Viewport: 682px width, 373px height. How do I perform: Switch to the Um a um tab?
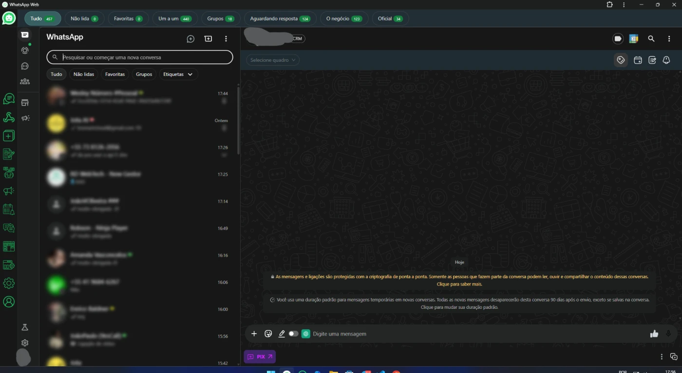pos(174,18)
